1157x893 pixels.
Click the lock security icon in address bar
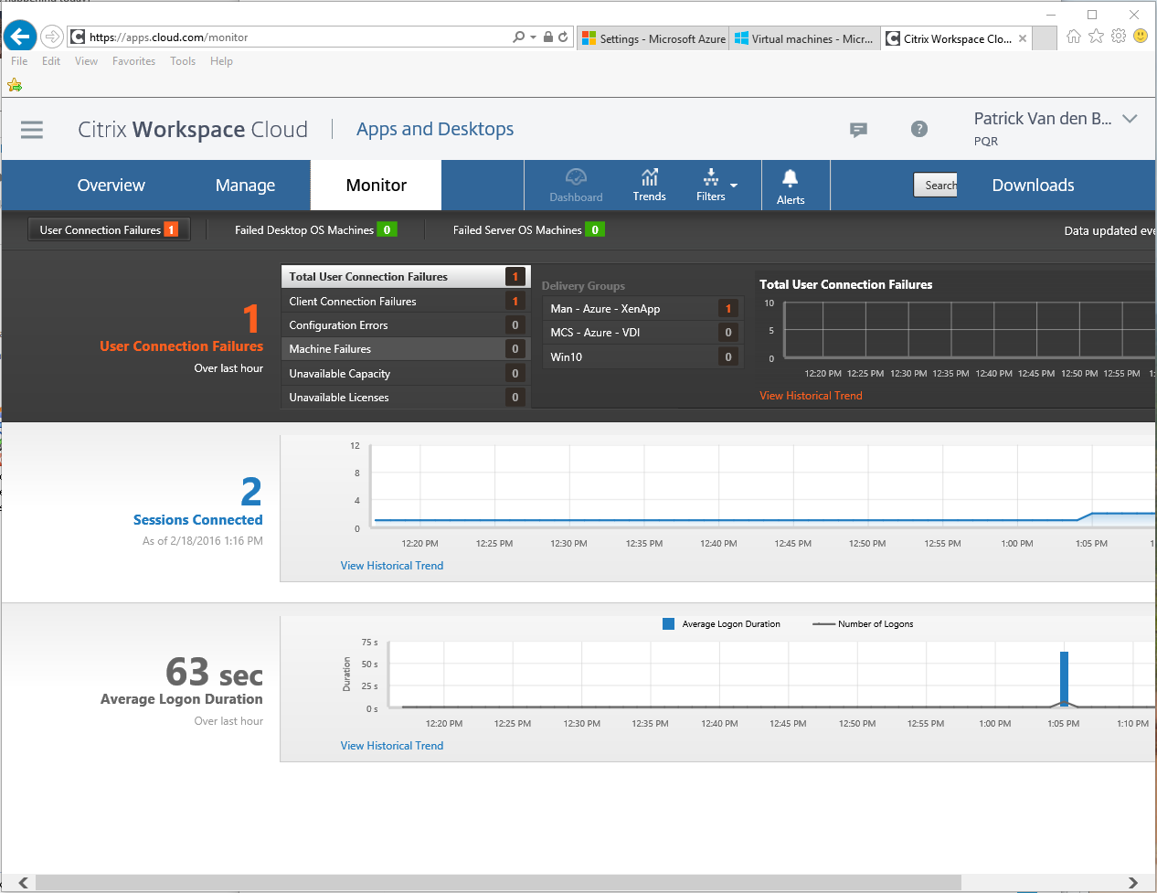[x=548, y=37]
